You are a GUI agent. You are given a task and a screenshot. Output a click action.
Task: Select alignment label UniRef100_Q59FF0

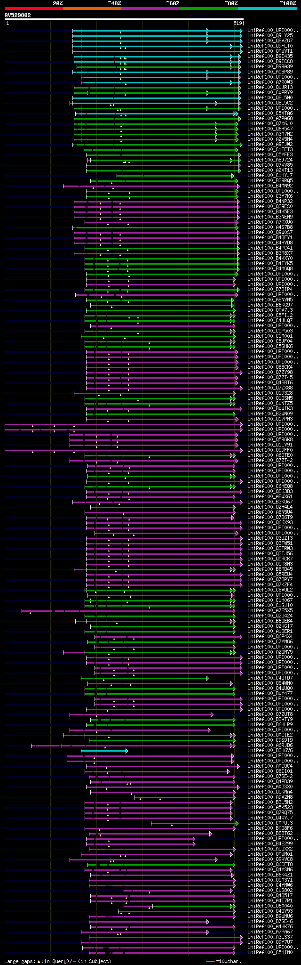click(x=270, y=450)
